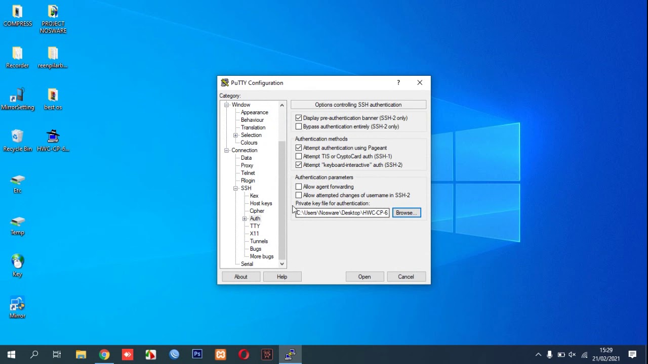This screenshot has height=364, width=648.
Task: Select Data under Connection
Action: click(x=247, y=158)
